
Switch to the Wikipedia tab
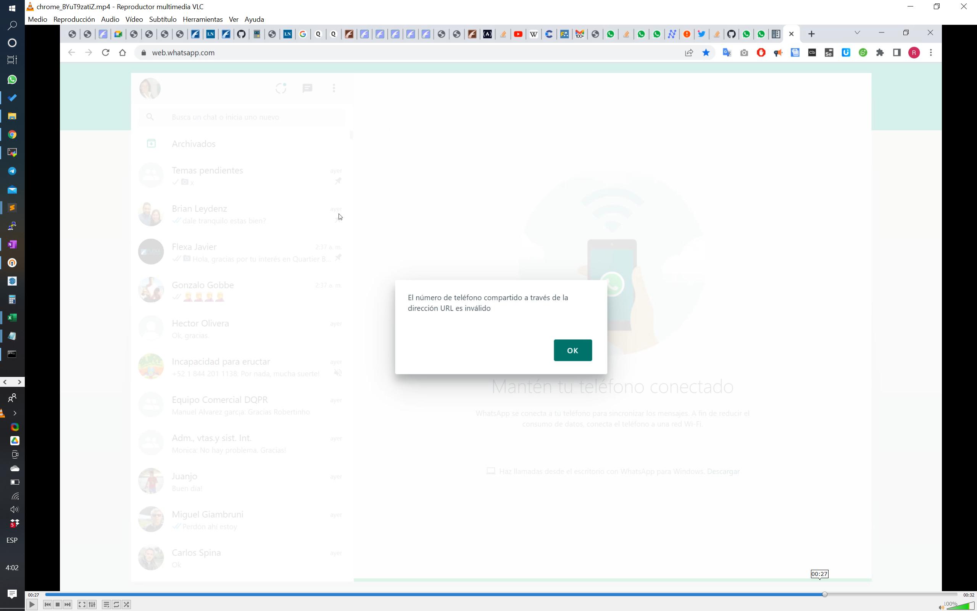point(533,34)
